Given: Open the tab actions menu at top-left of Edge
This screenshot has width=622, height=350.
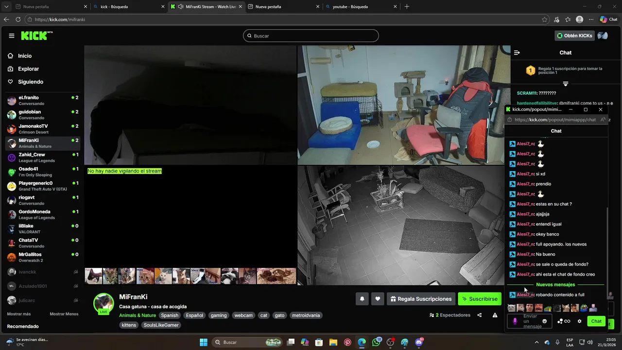Looking at the screenshot, I should [6, 7].
